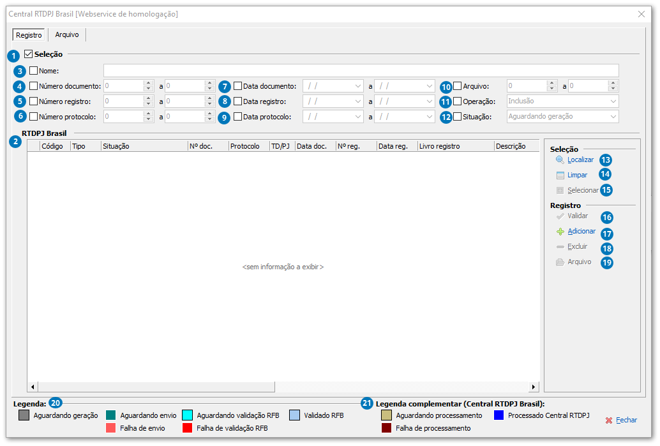The width and height of the screenshot is (660, 446).
Task: Enable the Arquivo filter checkbox
Action: click(x=458, y=86)
